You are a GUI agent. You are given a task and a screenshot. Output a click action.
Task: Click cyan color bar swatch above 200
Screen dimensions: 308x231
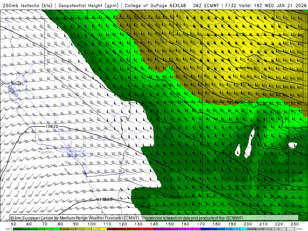[x=244, y=229]
